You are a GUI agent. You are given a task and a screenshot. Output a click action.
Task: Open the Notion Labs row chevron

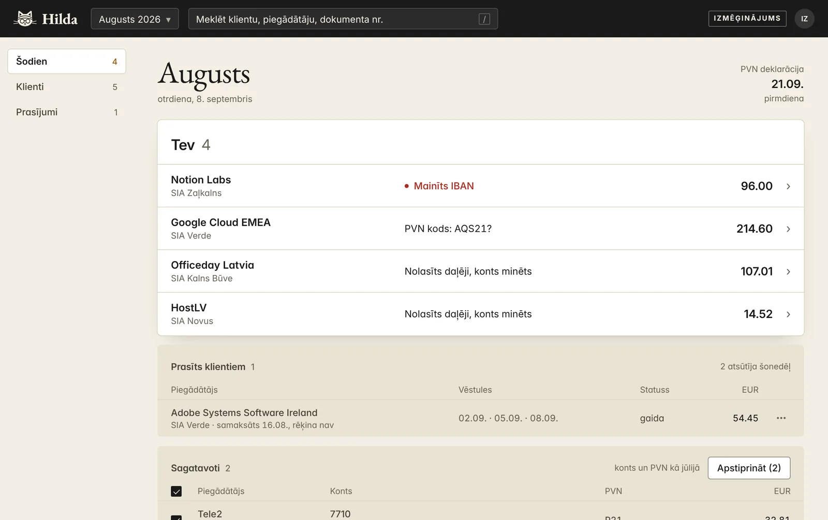[x=788, y=186]
